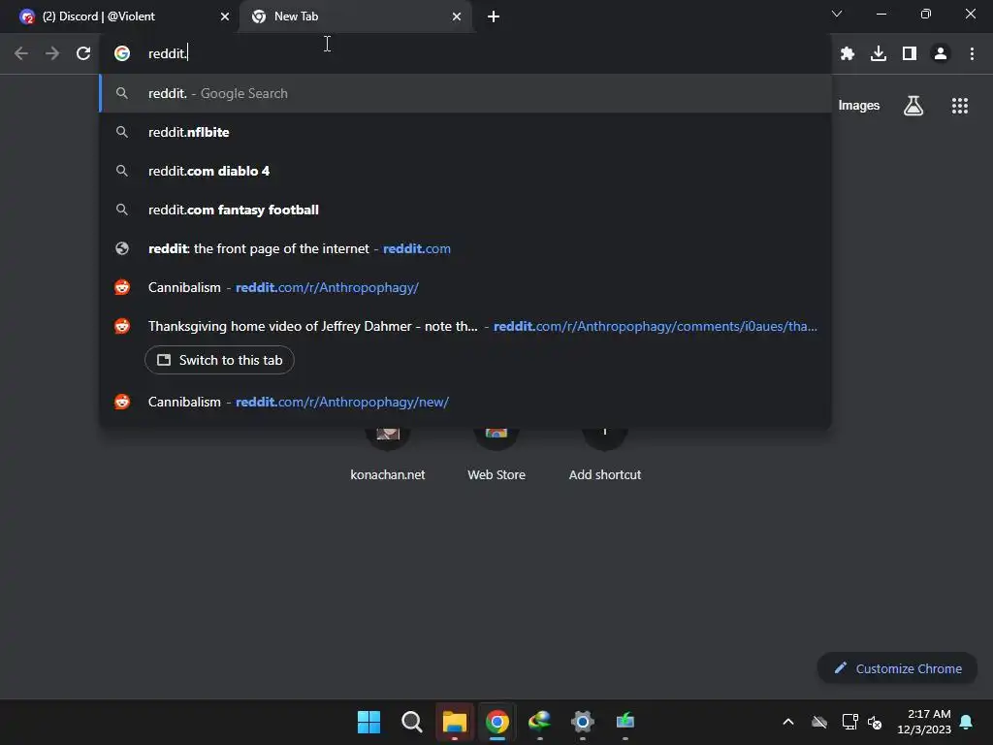Click the muted volume tray icon
The height and width of the screenshot is (745, 993).
coord(875,722)
